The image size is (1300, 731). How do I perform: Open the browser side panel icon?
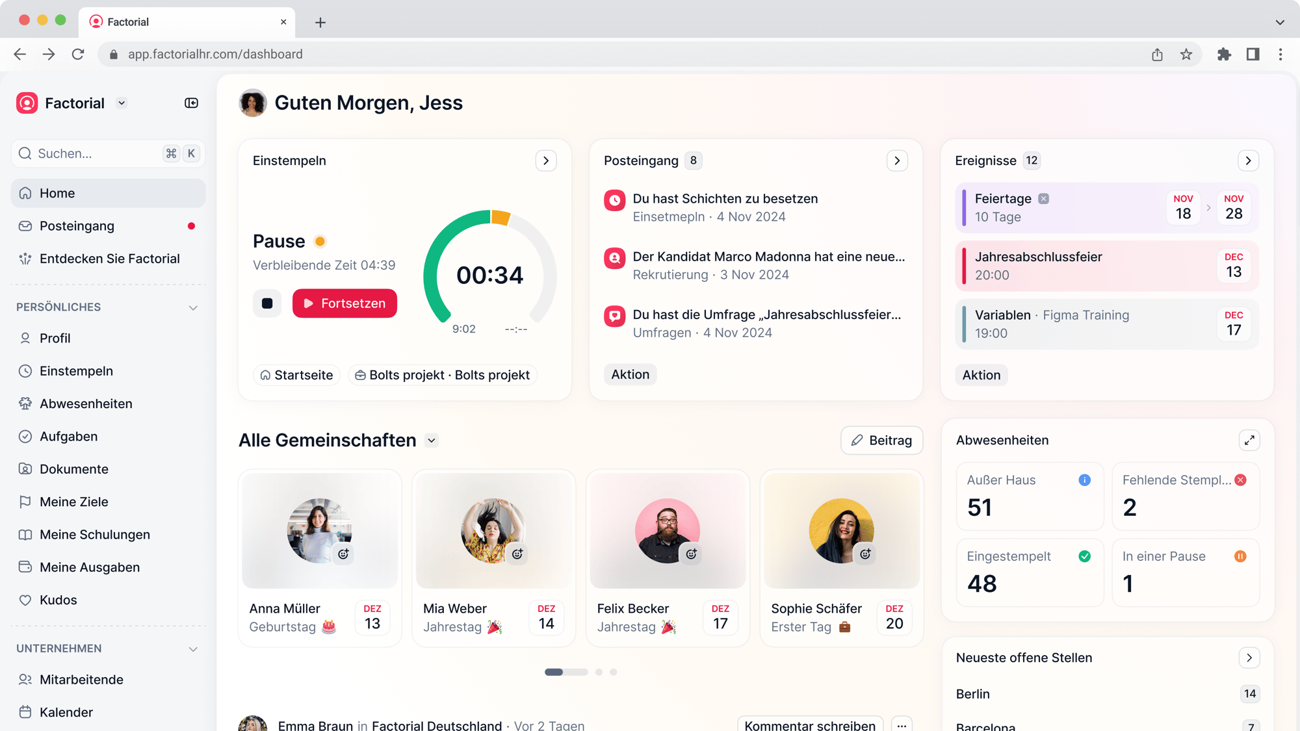click(x=1253, y=55)
